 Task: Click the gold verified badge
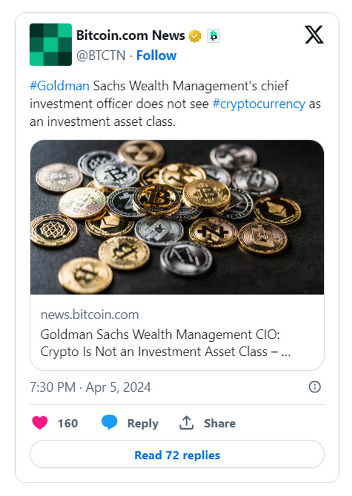pos(195,36)
